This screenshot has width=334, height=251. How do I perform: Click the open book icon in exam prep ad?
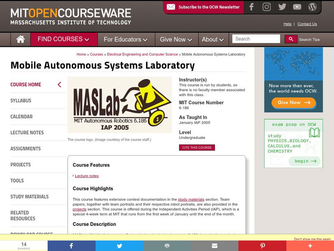[314, 133]
